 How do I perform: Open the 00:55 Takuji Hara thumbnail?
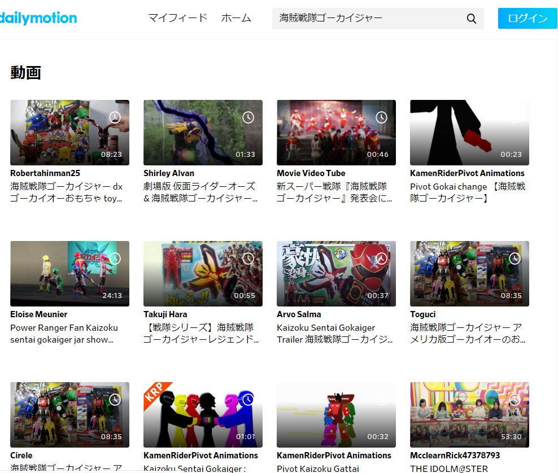tap(203, 274)
